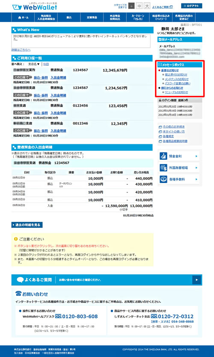Open the 詳細はこちらへ details link
This screenshot has height=357, width=214.
(21, 50)
